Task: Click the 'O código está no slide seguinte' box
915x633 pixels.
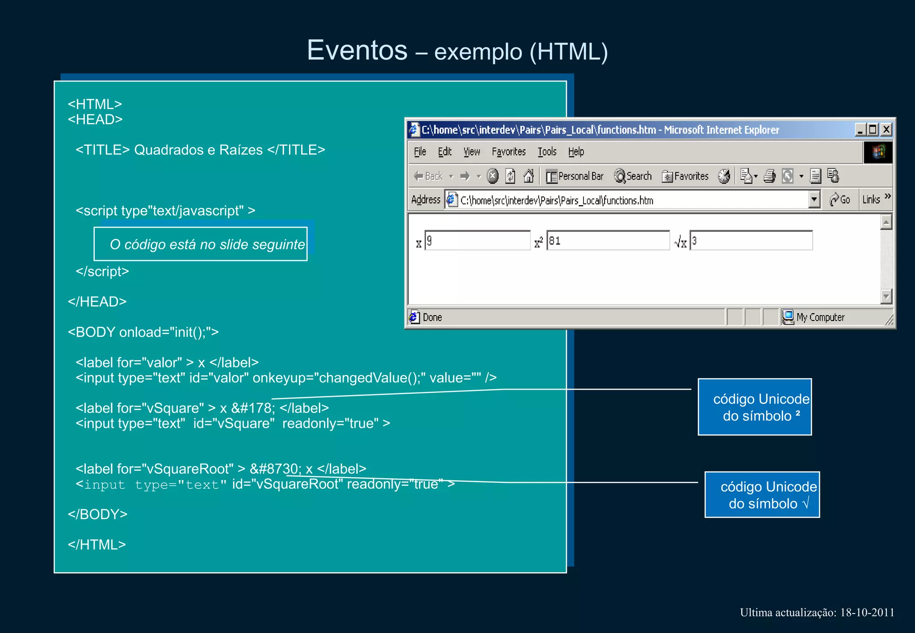Action: pos(201,244)
